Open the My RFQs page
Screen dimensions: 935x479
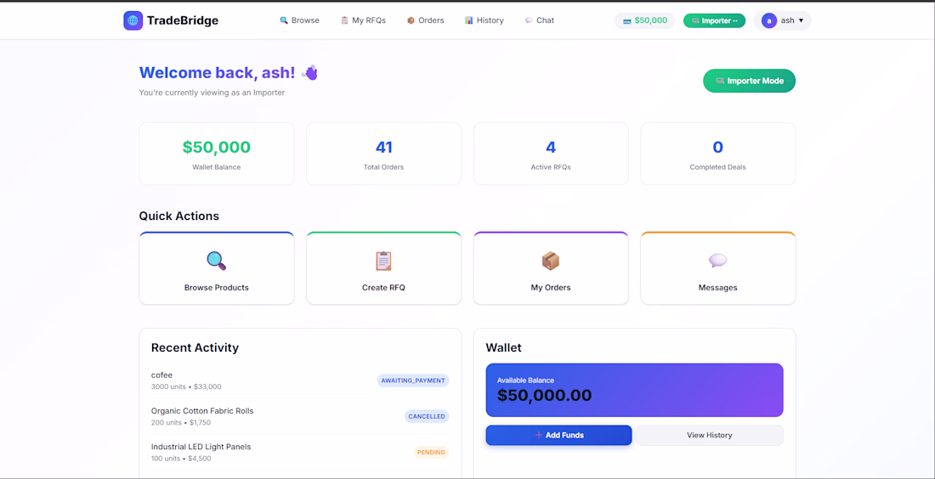[x=364, y=20]
